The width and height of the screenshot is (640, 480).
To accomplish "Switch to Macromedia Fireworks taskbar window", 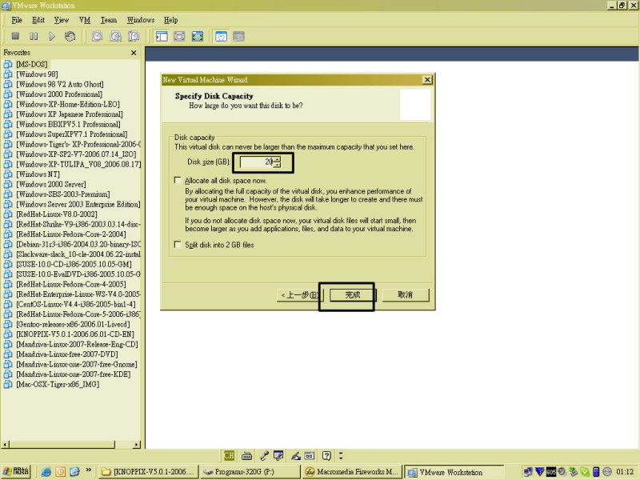I will tap(352, 472).
